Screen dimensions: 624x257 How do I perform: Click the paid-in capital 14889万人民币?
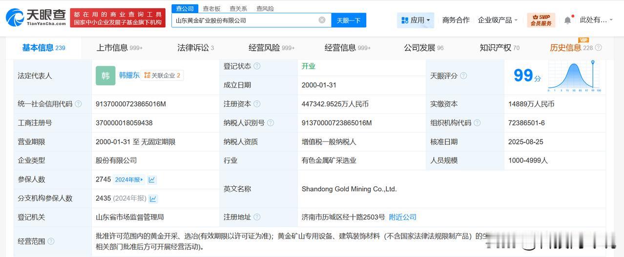(x=531, y=104)
